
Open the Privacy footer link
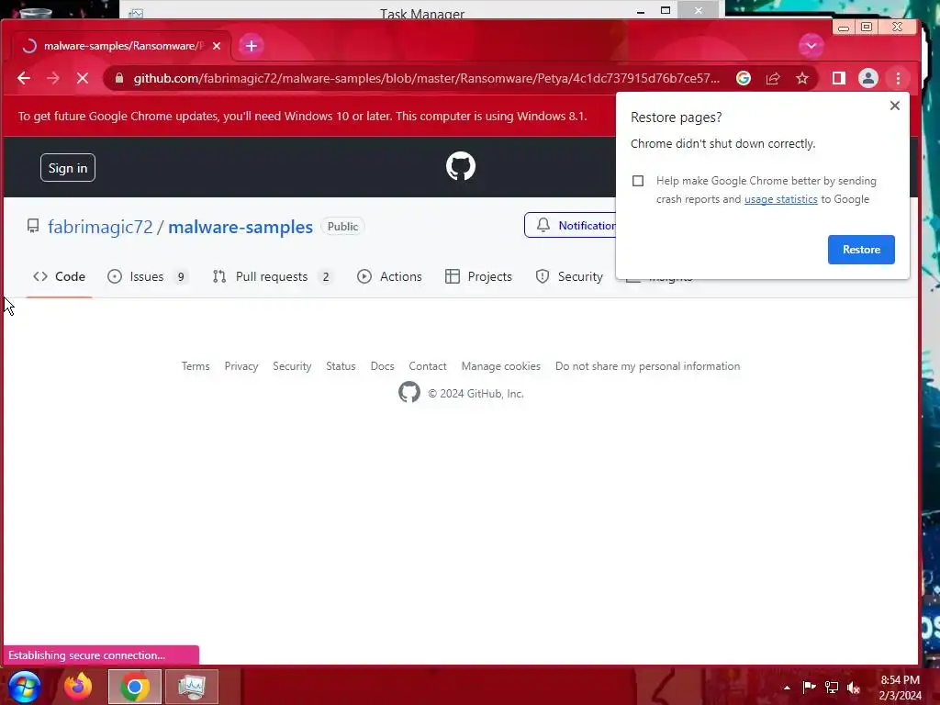point(241,365)
